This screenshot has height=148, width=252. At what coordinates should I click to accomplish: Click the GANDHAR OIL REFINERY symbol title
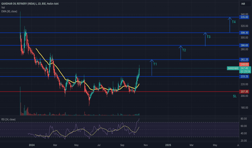[x=30, y=3]
